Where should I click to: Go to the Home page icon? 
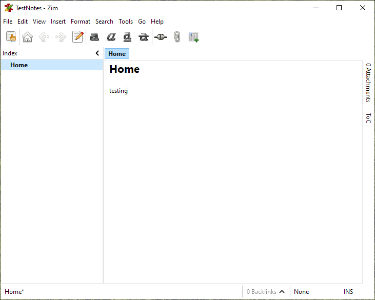pos(28,37)
